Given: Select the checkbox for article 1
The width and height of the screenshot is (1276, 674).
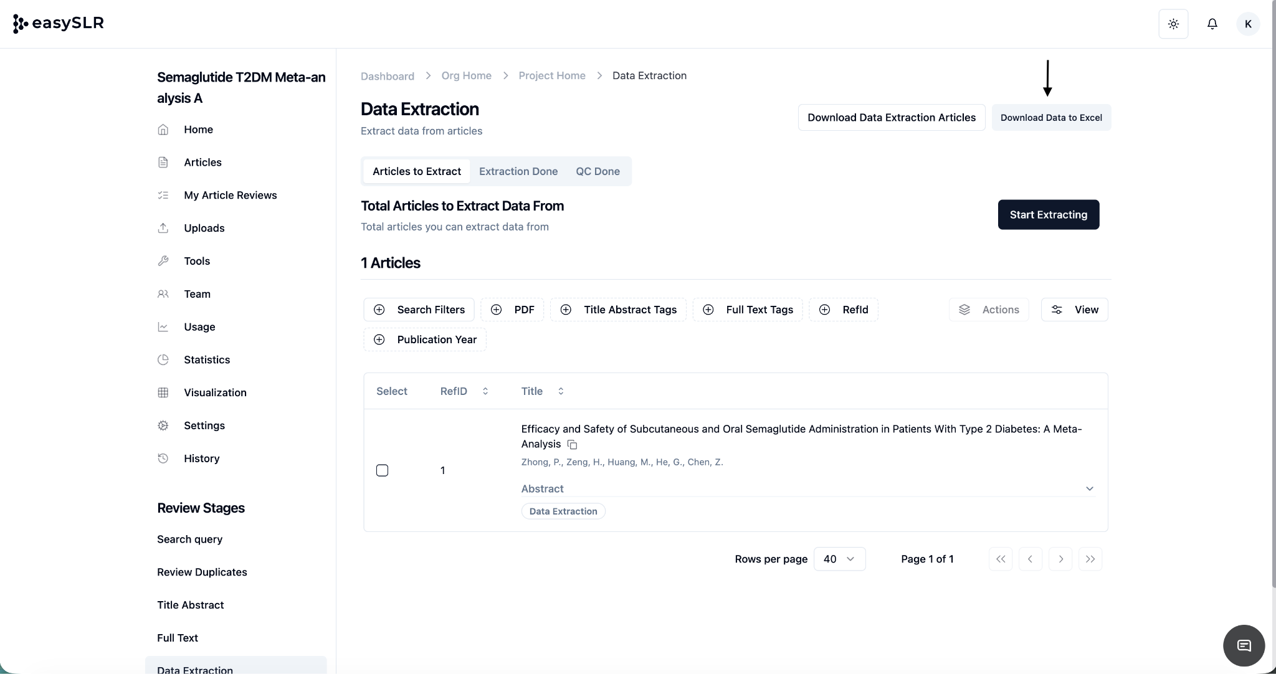Looking at the screenshot, I should pos(383,470).
